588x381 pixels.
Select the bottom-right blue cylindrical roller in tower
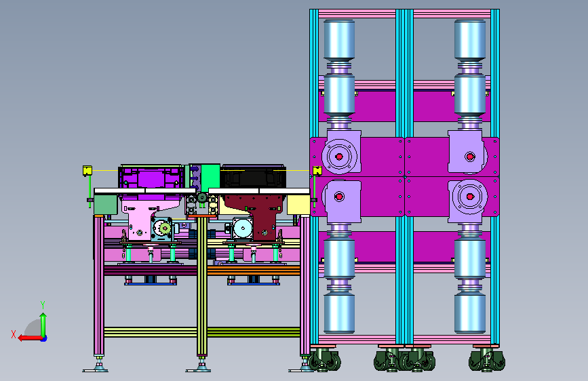(470, 313)
